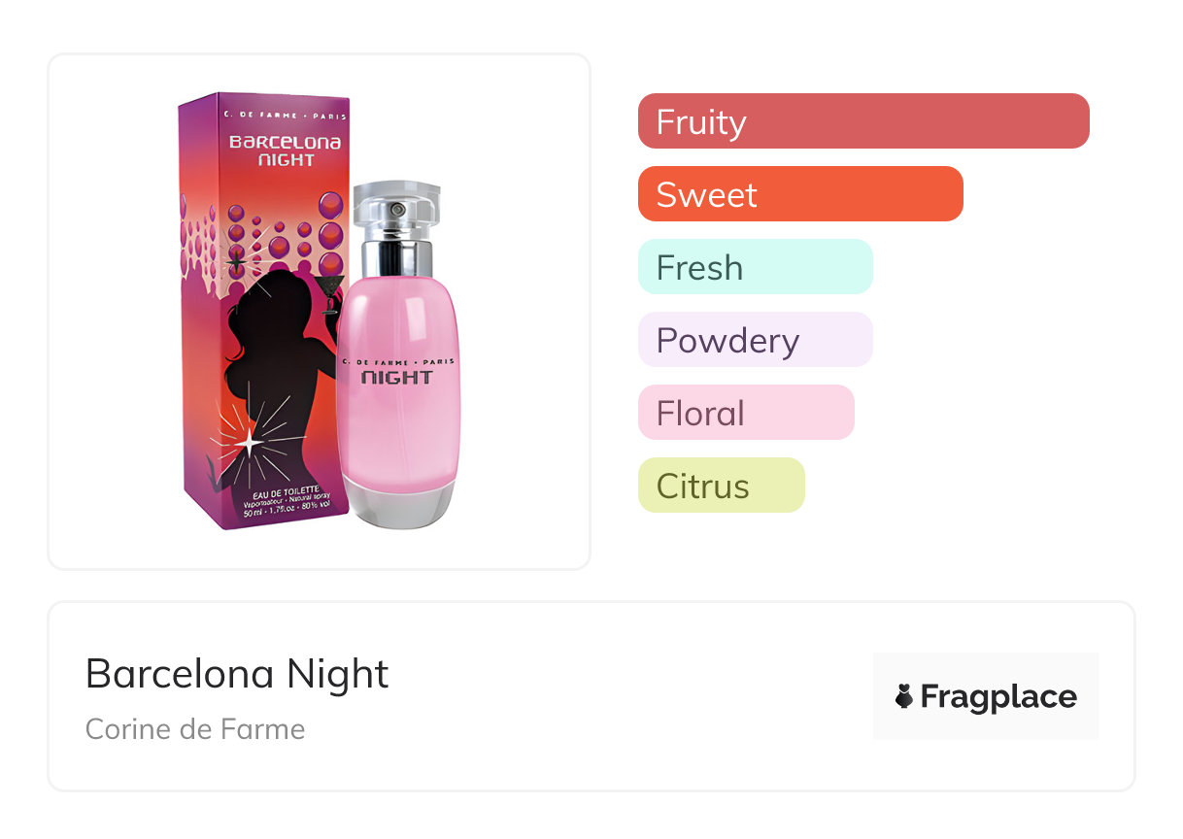
Task: Click the Corine de Farme brand name
Action: 195,729
